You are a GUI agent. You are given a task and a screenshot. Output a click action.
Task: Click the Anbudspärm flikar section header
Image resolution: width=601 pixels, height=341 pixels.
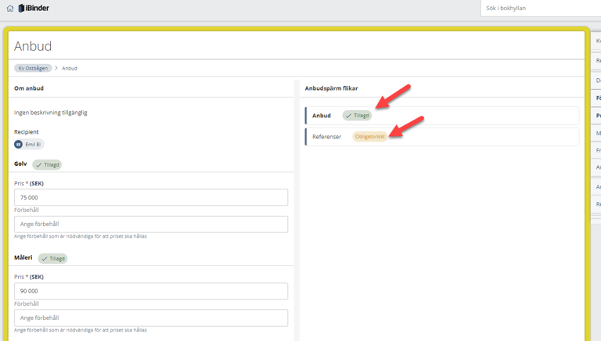pyautogui.click(x=331, y=88)
